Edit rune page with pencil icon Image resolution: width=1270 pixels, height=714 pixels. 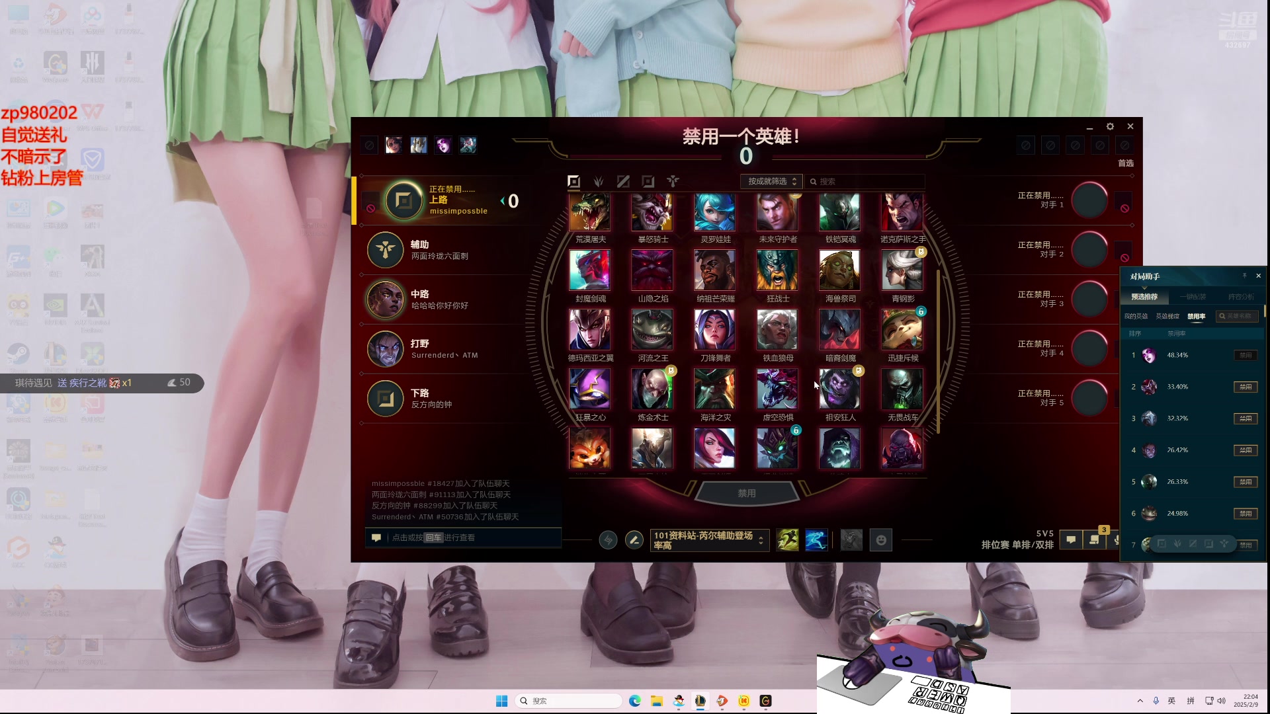click(x=634, y=540)
